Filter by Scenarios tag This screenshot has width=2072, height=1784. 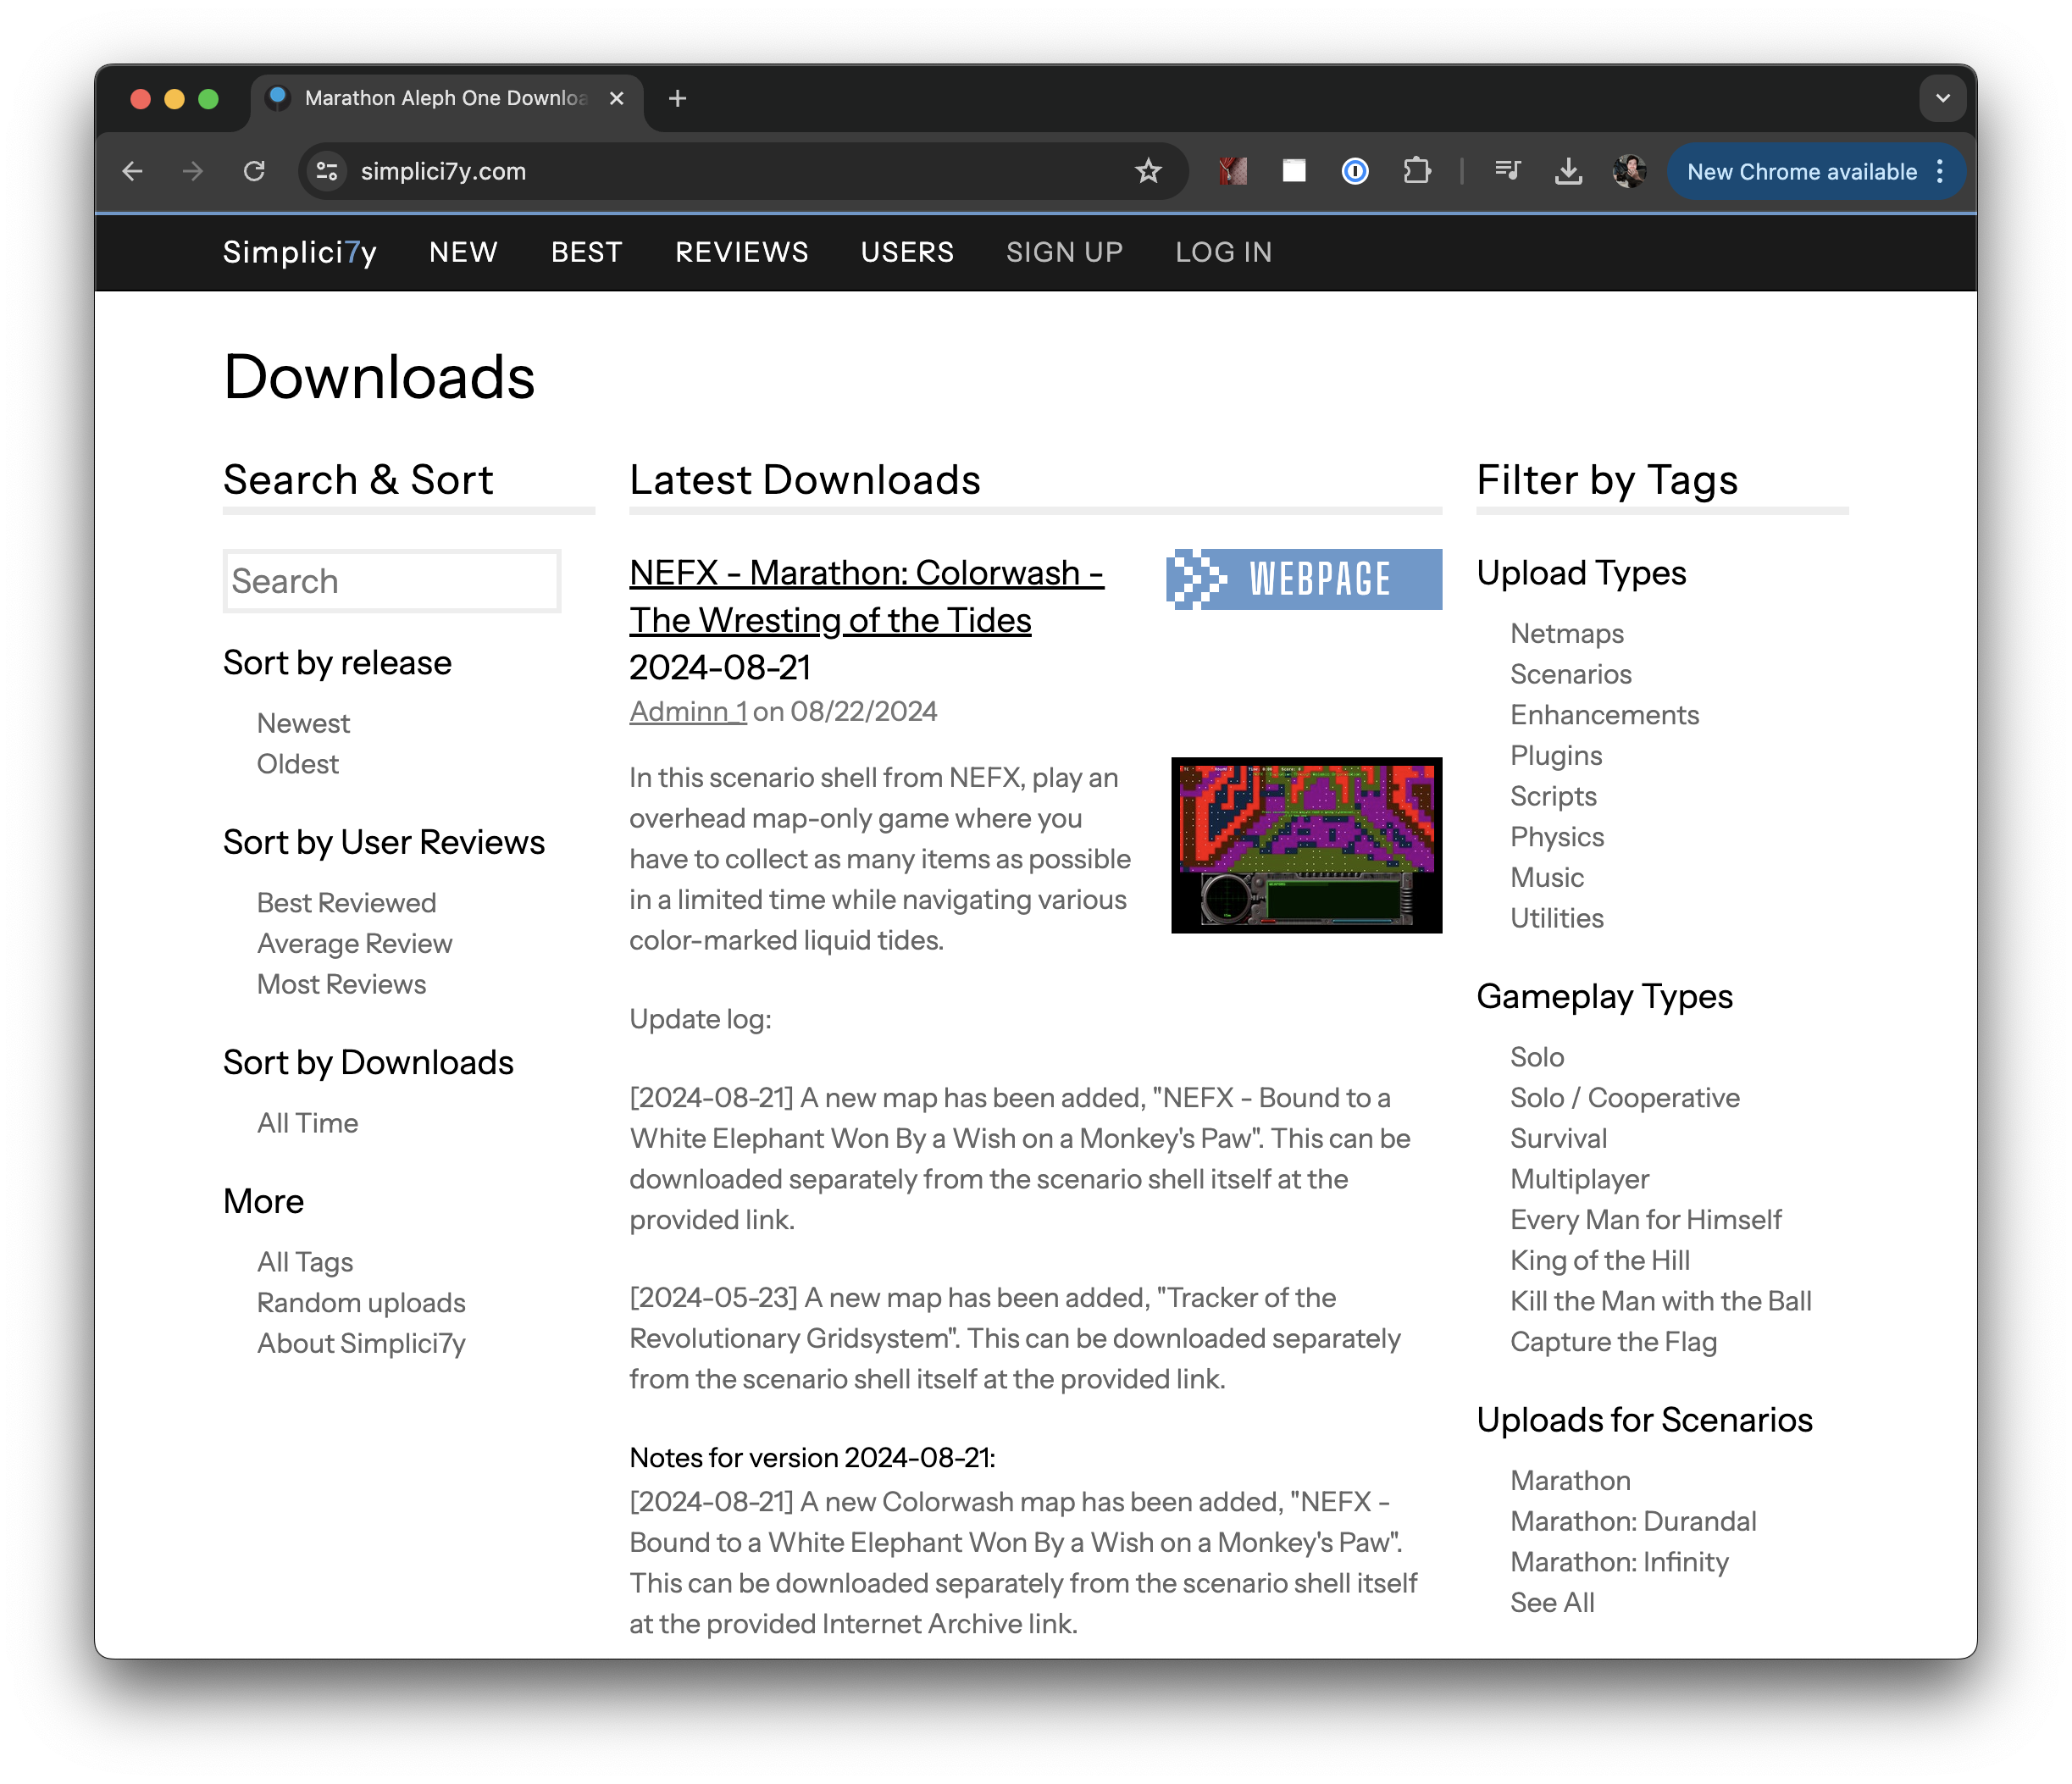click(1571, 674)
